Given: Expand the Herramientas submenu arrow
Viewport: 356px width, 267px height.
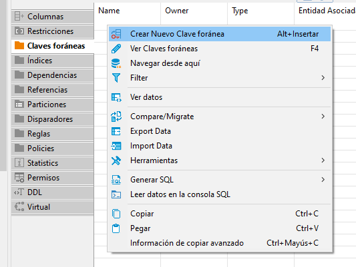Looking at the screenshot, I should click(323, 160).
